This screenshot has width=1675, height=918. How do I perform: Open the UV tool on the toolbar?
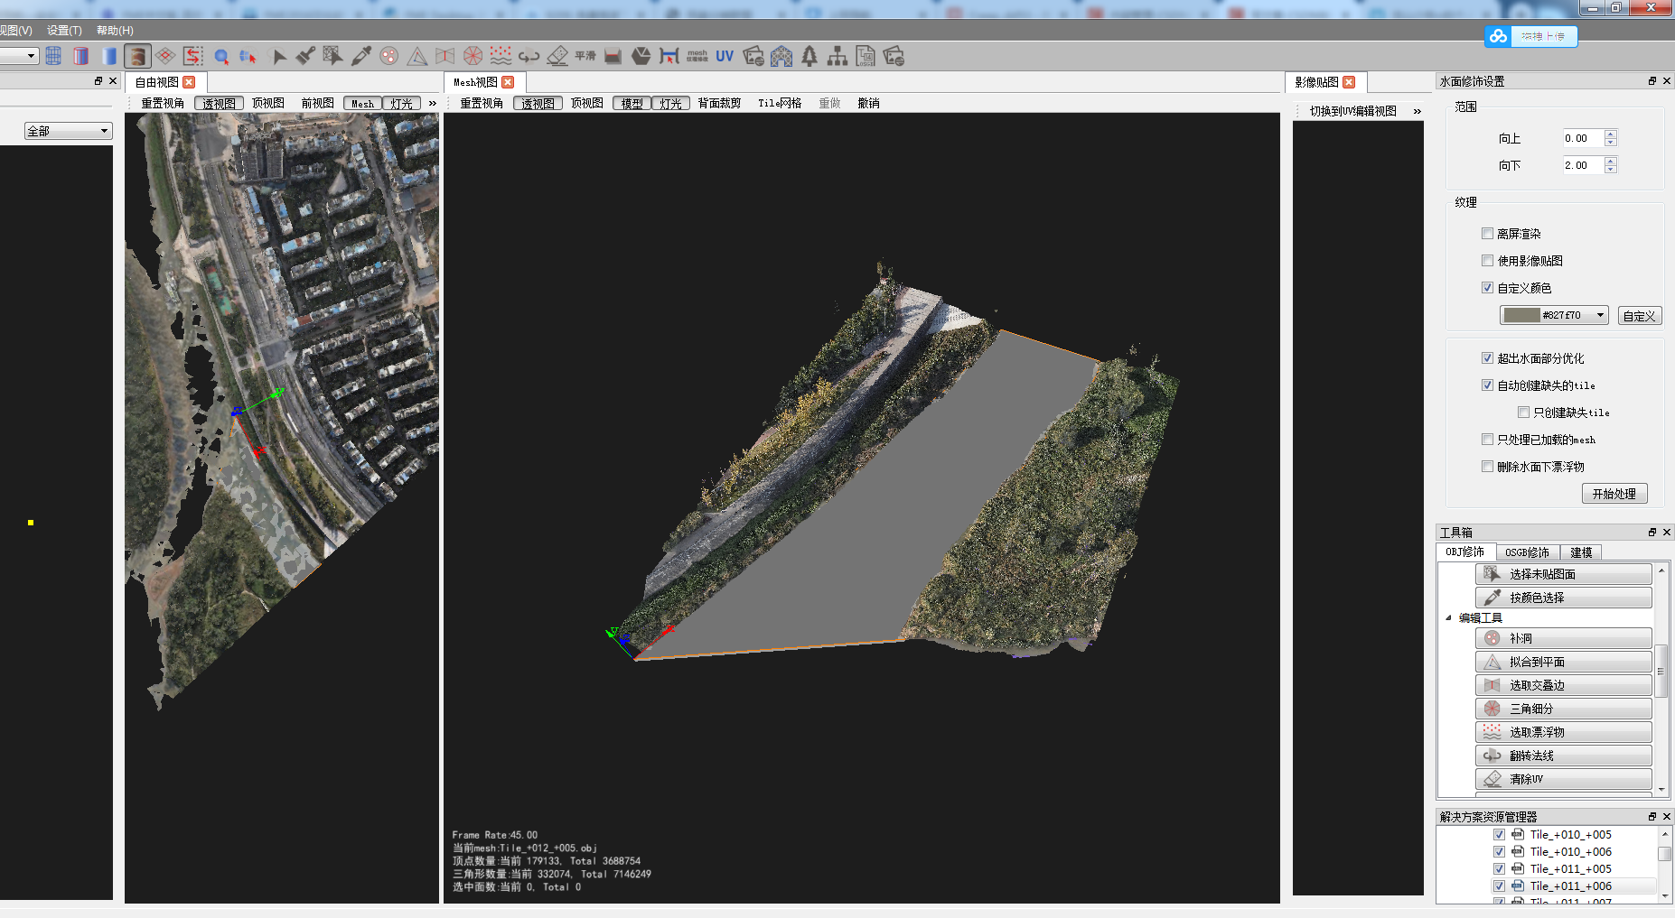click(x=725, y=55)
